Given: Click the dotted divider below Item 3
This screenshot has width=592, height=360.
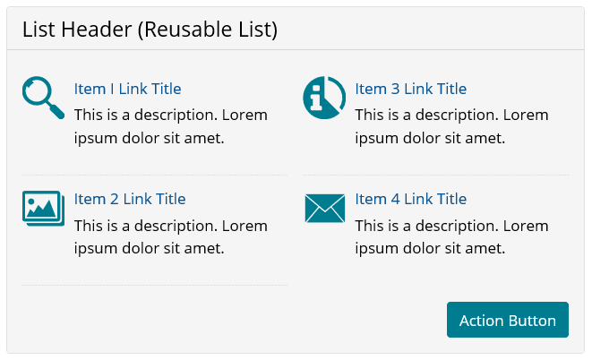Looking at the screenshot, I should [x=435, y=175].
